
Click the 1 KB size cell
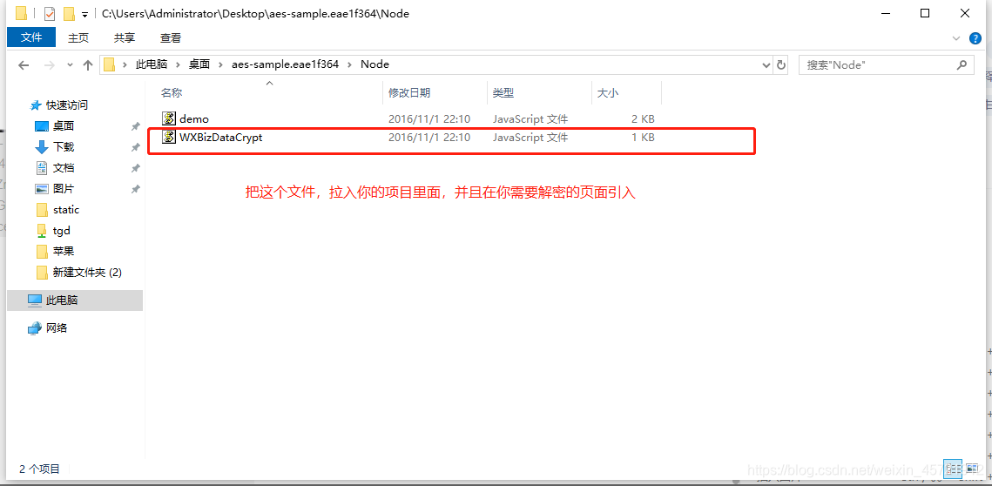[x=643, y=138]
